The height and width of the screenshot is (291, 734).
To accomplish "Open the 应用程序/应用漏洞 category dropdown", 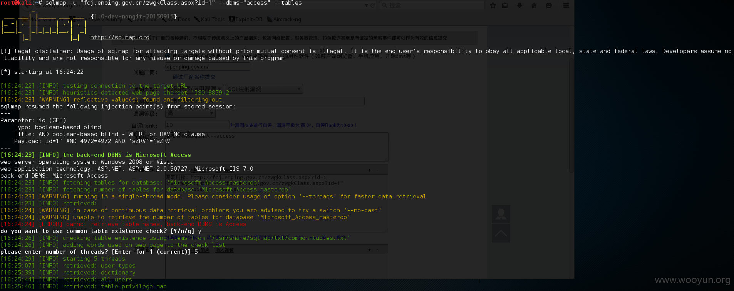I will 194,89.
